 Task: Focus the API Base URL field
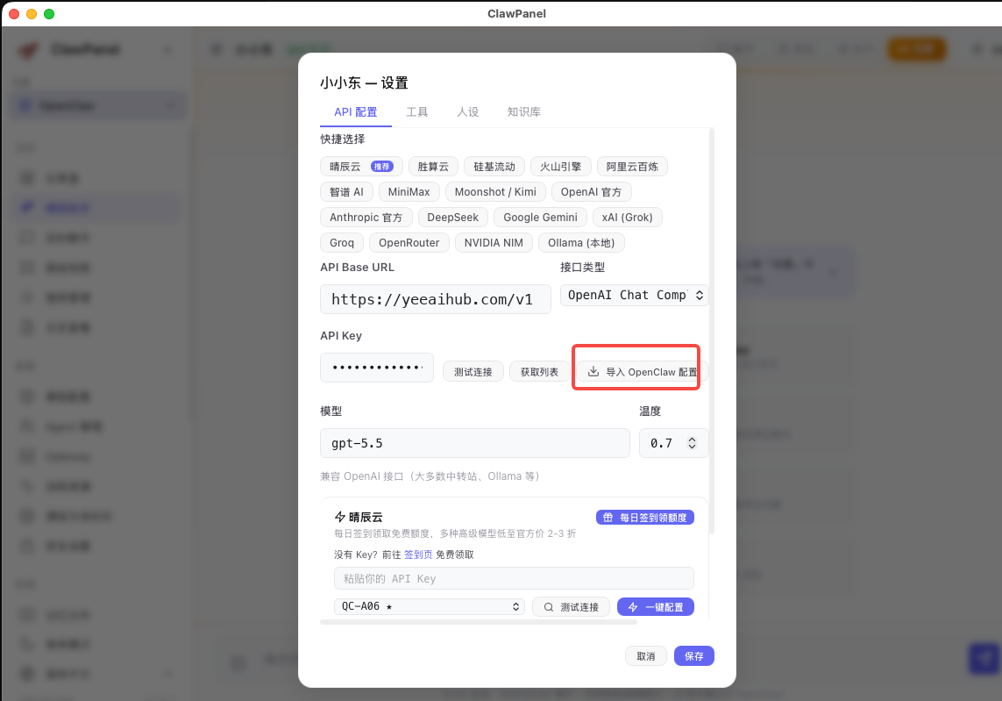click(435, 299)
